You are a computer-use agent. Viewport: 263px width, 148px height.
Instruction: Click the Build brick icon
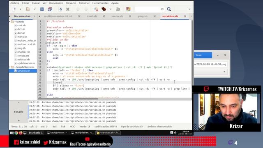pyautogui.click(x=104, y=9)
